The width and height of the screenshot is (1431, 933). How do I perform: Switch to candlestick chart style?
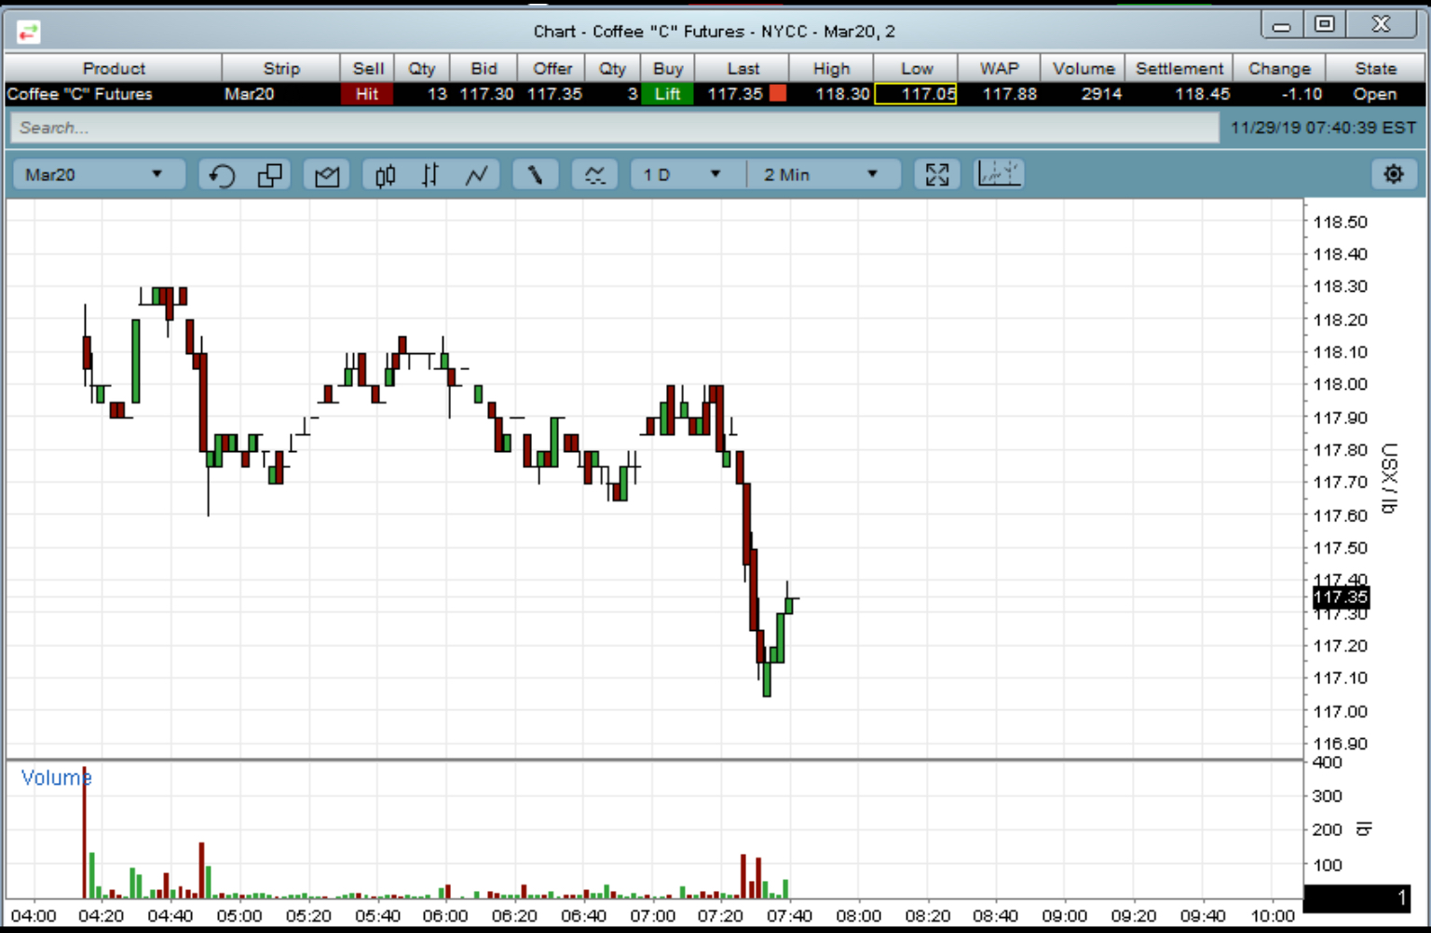pos(385,174)
